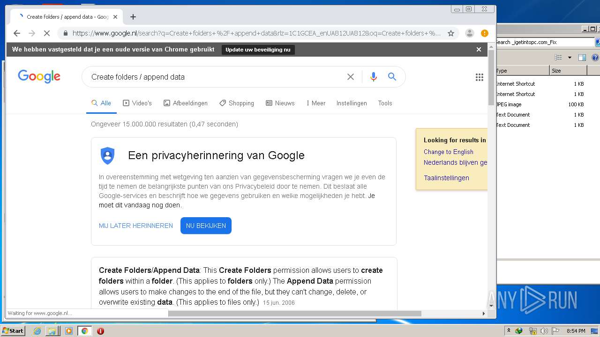Open the Explorer view options dropdown arrow
The width and height of the screenshot is (600, 337).
(x=570, y=58)
